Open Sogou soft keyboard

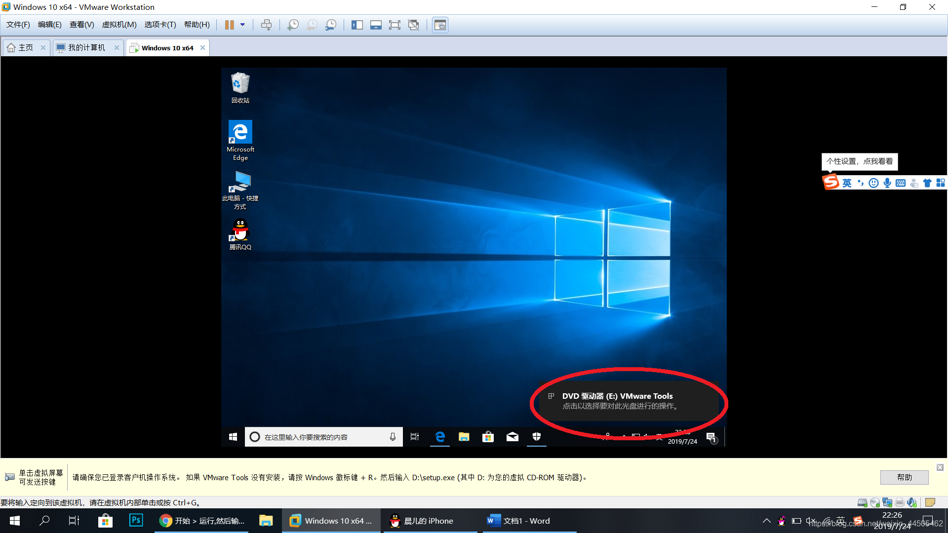[901, 183]
